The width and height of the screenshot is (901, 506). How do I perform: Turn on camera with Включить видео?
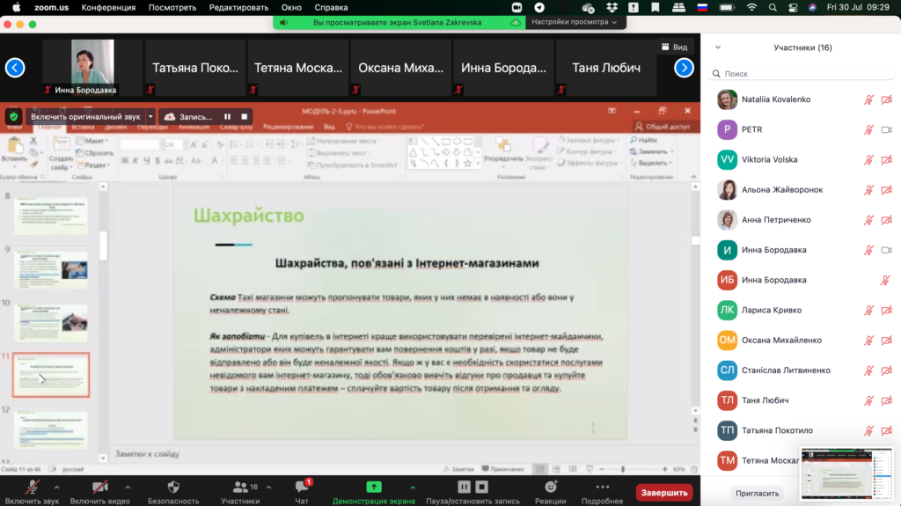(100, 487)
